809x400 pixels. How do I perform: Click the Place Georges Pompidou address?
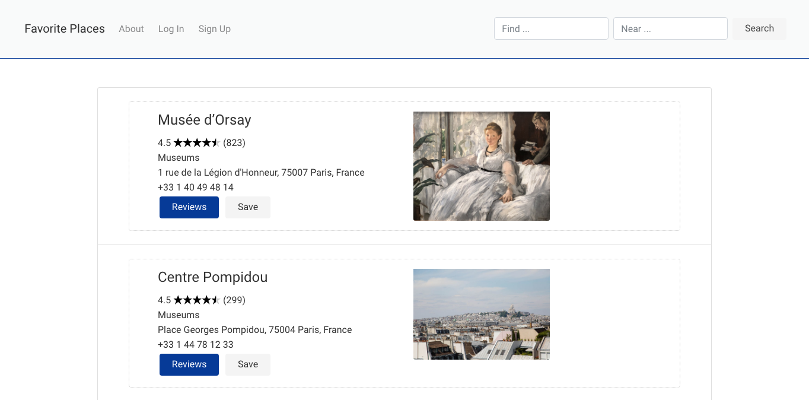[x=255, y=330]
